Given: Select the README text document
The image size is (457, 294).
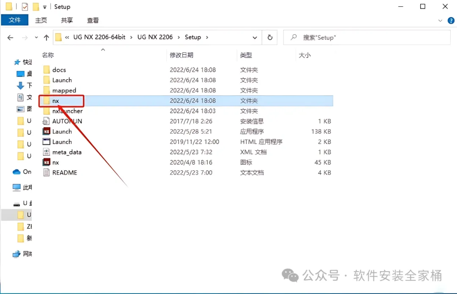Looking at the screenshot, I should (x=65, y=172).
